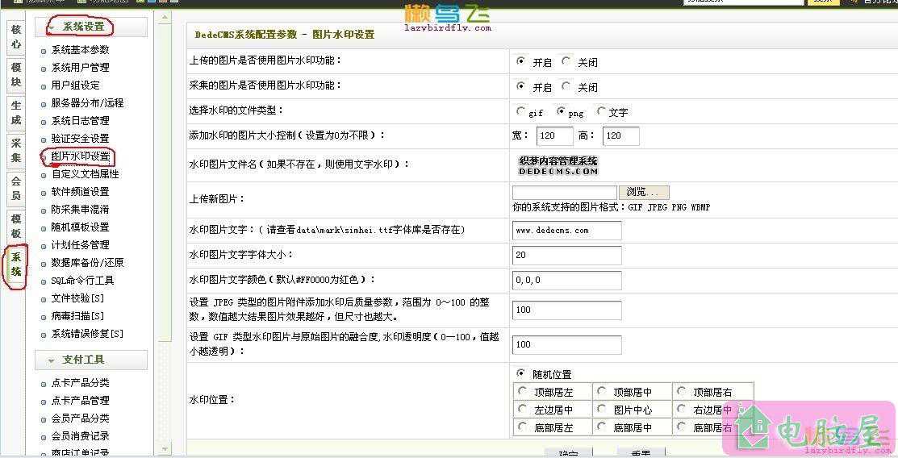Viewport: 898px width, 458px height.
Task: Select 顶部居中 watermark position
Action: pos(601,392)
